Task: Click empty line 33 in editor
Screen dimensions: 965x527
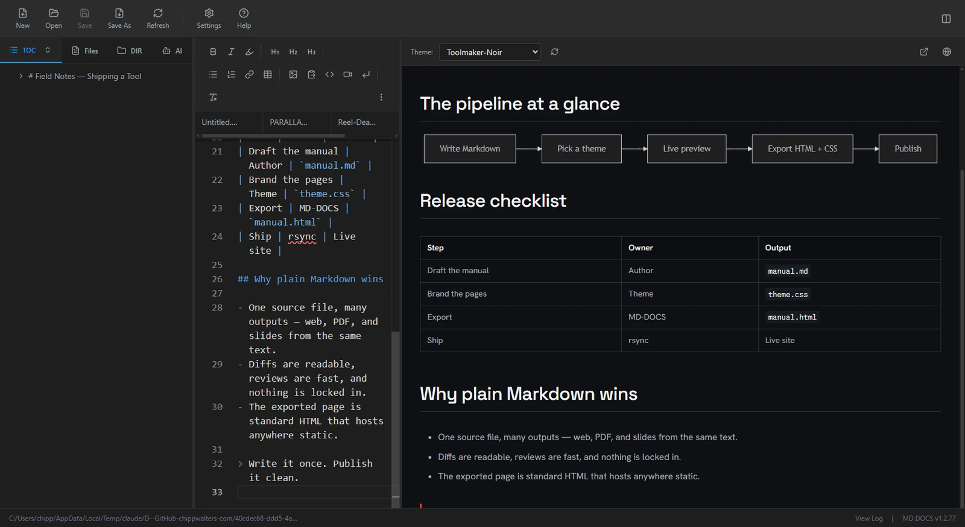Action: click(314, 492)
